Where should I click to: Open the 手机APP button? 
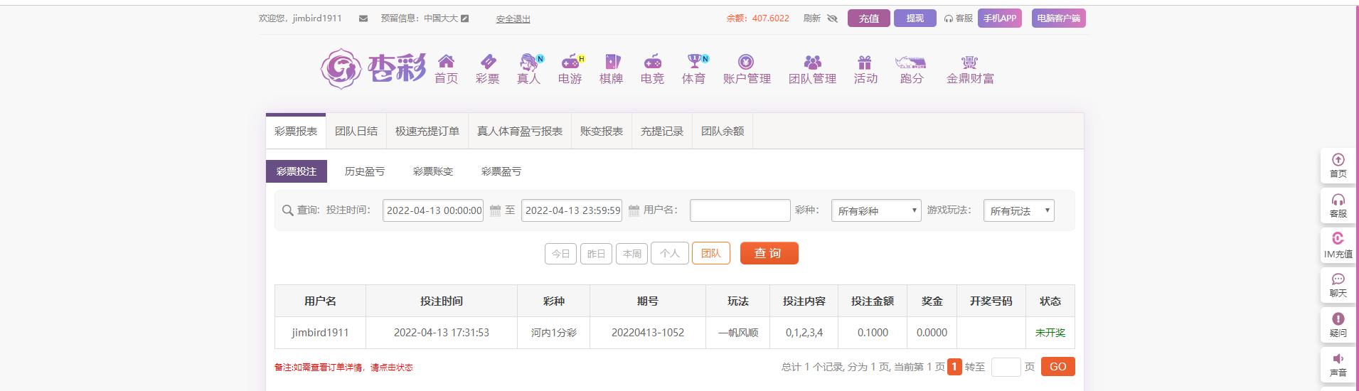click(x=999, y=18)
